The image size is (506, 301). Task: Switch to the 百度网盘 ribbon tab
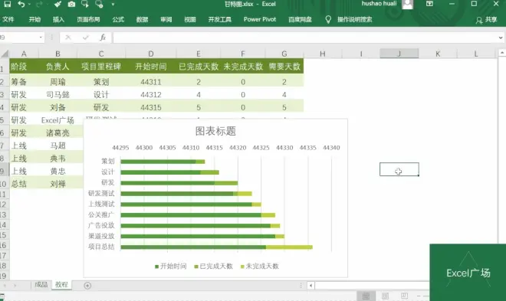(300, 19)
